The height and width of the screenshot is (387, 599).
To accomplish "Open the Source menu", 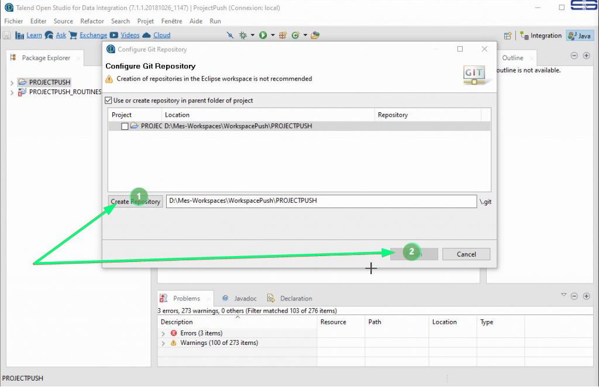I will [63, 21].
